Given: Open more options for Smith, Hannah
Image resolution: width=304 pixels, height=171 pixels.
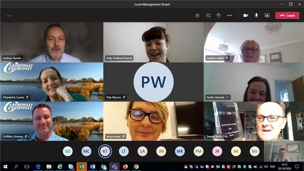Looking at the screenshot, I should click(x=228, y=97).
